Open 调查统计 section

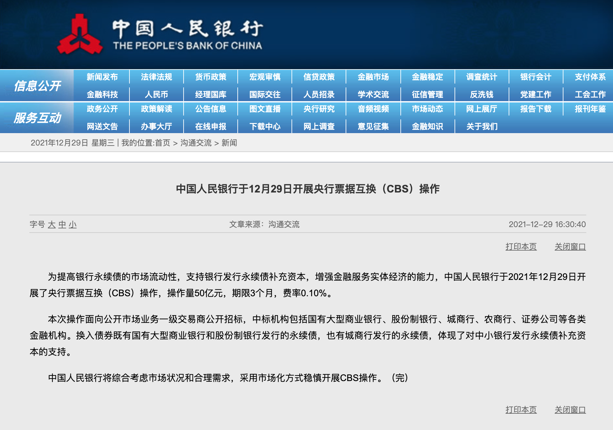click(x=482, y=77)
